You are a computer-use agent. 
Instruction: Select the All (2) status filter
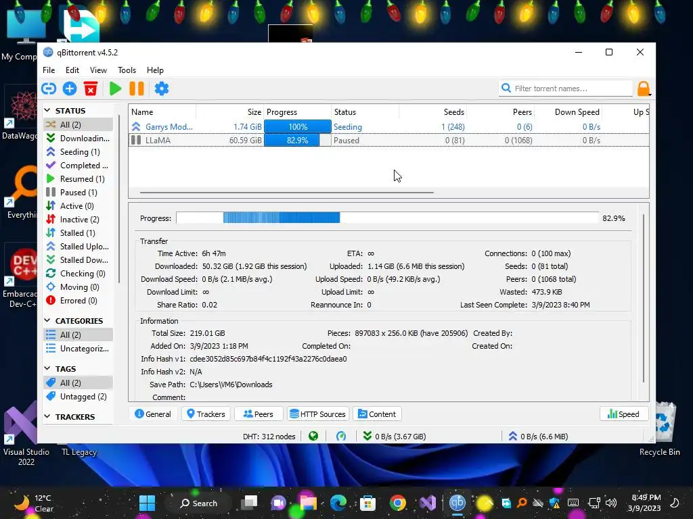79,124
